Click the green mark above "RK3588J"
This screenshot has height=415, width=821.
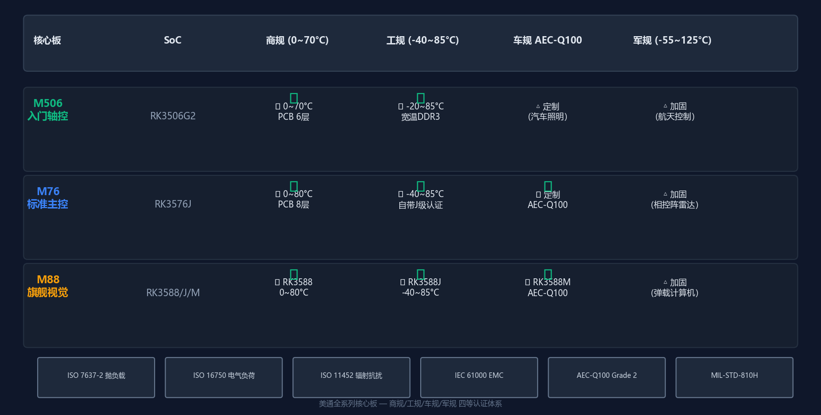[x=421, y=274]
